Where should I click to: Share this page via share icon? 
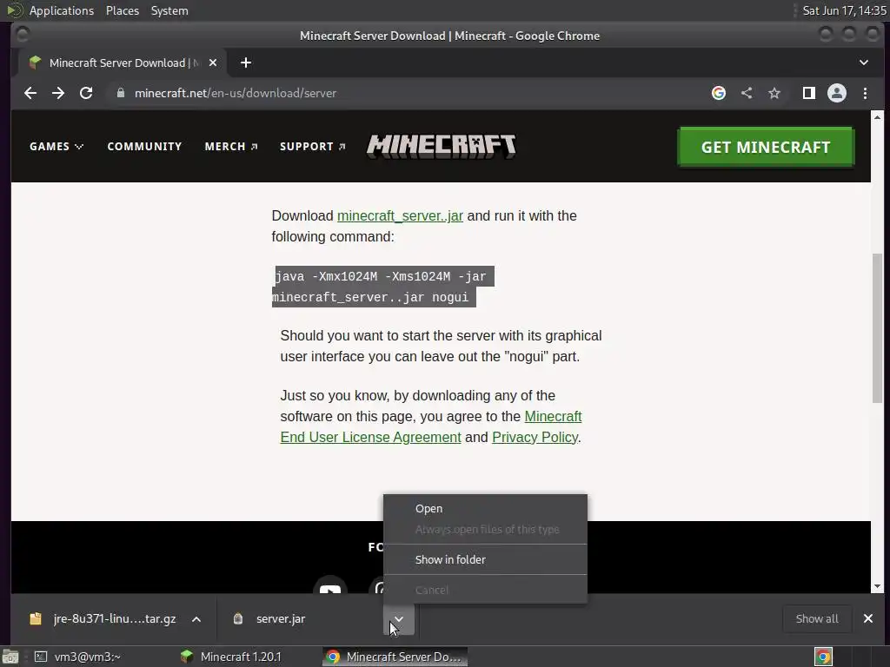click(747, 93)
